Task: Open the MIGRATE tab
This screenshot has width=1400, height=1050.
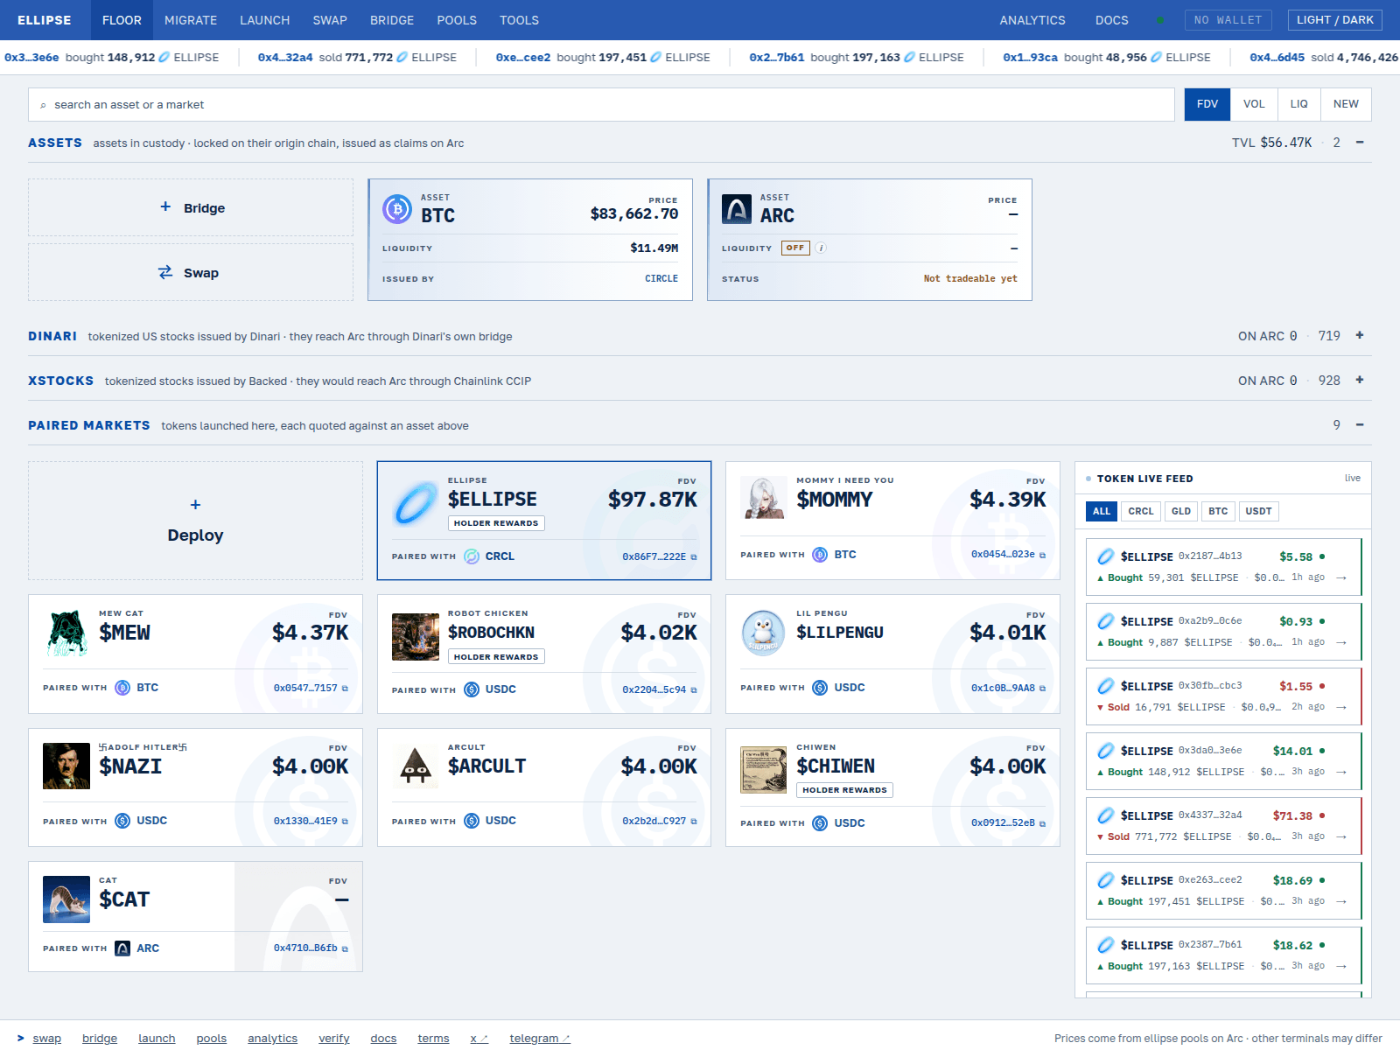Action: tap(191, 20)
